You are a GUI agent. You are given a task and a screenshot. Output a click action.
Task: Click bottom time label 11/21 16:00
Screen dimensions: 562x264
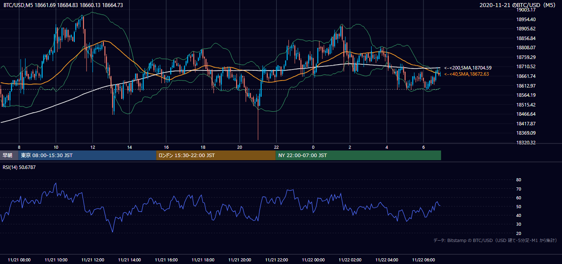point(166,260)
